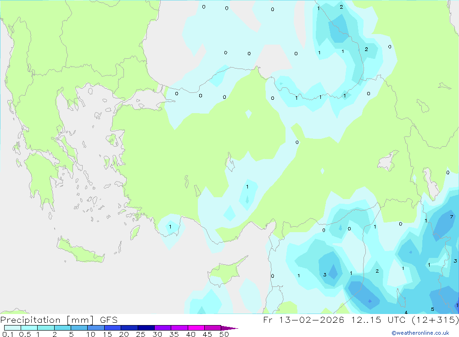Click the 0.1 to 0.5 mm legend swatch
459x337 pixels.
[x=12, y=328]
